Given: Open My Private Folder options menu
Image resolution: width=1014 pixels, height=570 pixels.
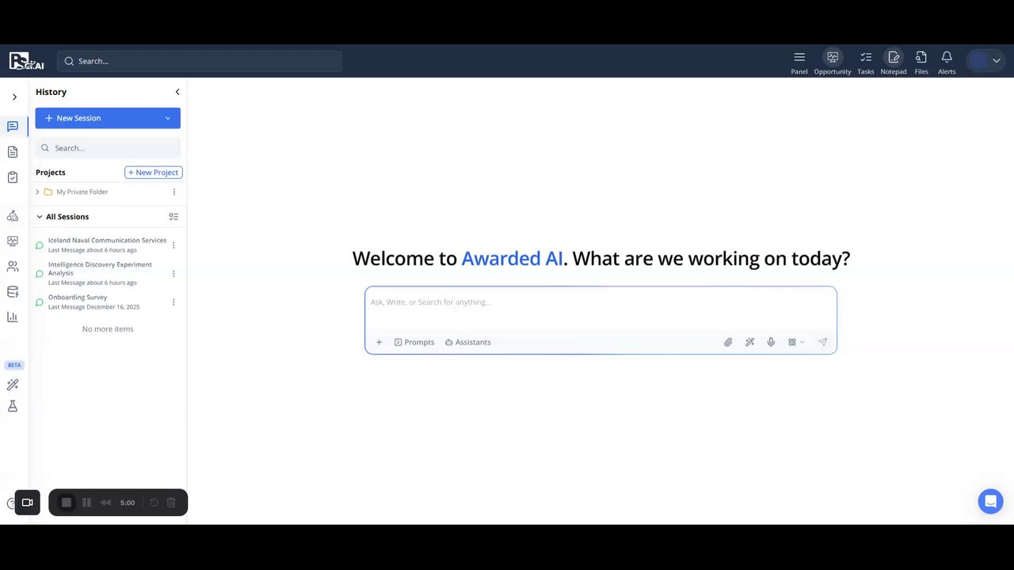Looking at the screenshot, I should 174,192.
